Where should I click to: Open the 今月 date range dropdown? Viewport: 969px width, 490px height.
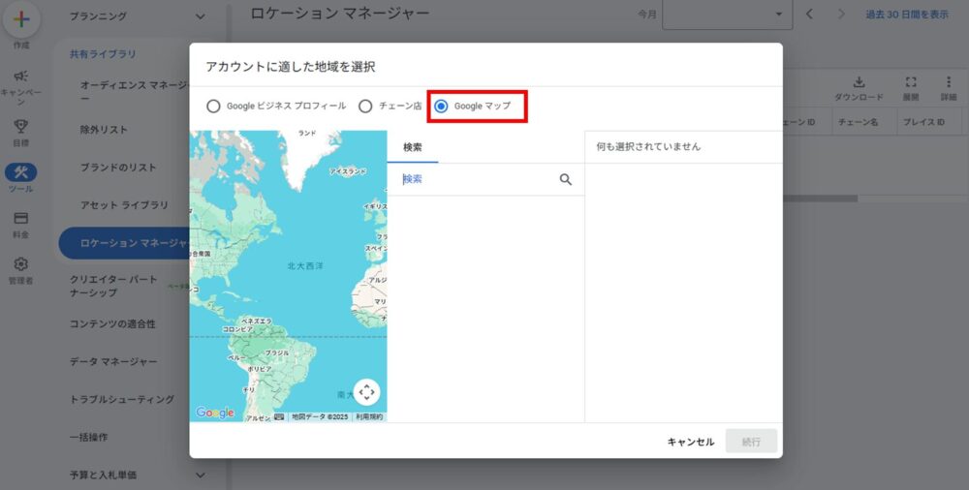727,15
